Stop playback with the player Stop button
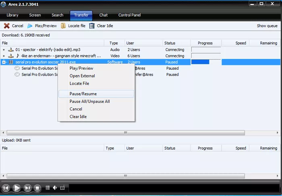Screen dimensions: 282x196 37,188
